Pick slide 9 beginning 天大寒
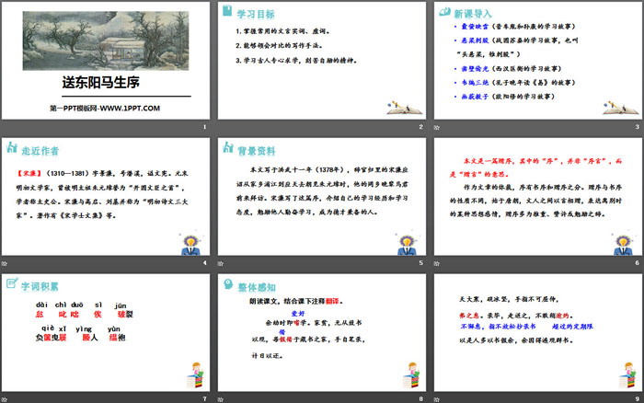The width and height of the screenshot is (644, 403). point(537,332)
